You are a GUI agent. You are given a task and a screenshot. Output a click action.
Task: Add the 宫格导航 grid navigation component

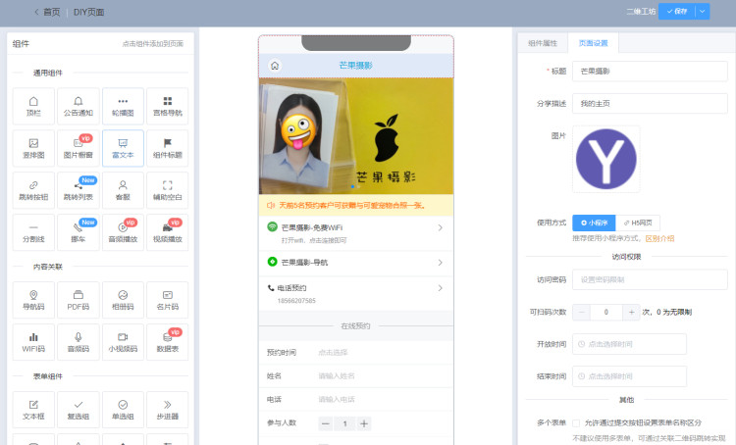[x=167, y=107]
